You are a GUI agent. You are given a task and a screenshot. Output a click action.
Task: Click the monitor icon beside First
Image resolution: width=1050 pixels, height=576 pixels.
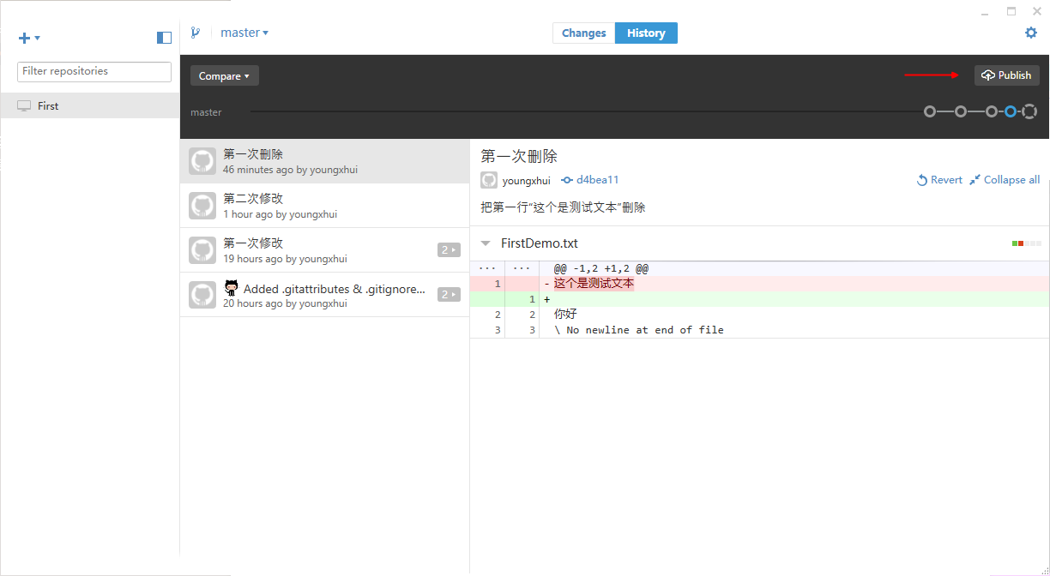24,105
